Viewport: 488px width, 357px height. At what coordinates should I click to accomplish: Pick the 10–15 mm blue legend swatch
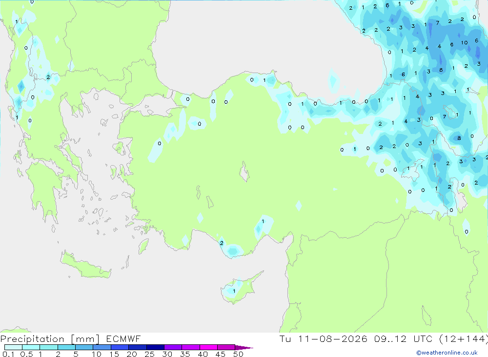(x=102, y=347)
